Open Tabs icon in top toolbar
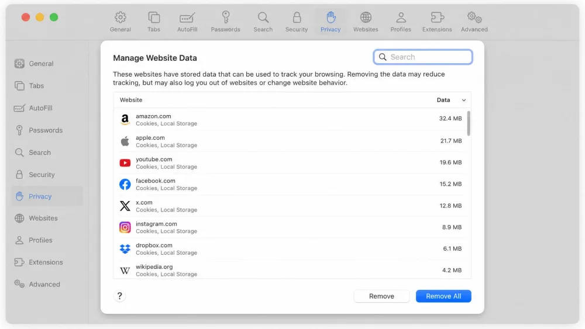This screenshot has height=329, width=585. pos(154,17)
